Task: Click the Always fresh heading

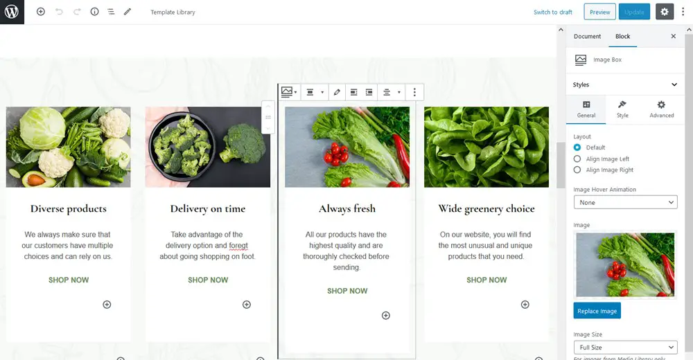Action: tap(347, 208)
